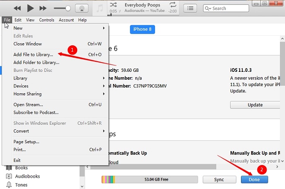Choose Close Window from File menu

[59, 44]
